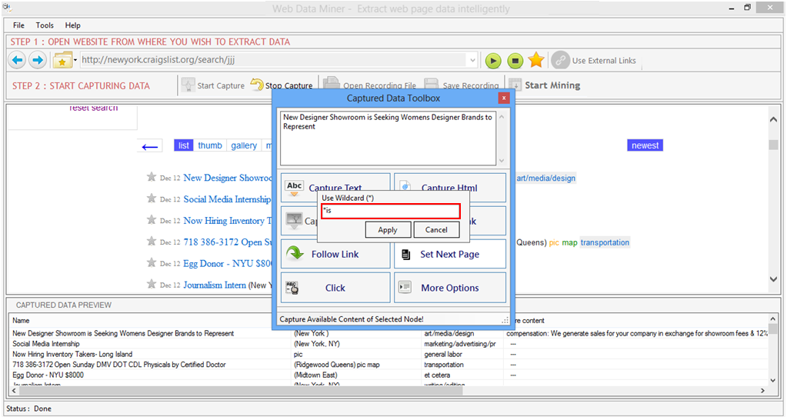This screenshot has height=417, width=787.
Task: Click Use External Links button
Action: (x=594, y=60)
